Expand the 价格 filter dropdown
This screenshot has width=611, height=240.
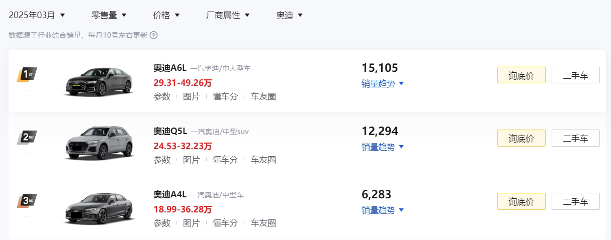(x=166, y=15)
